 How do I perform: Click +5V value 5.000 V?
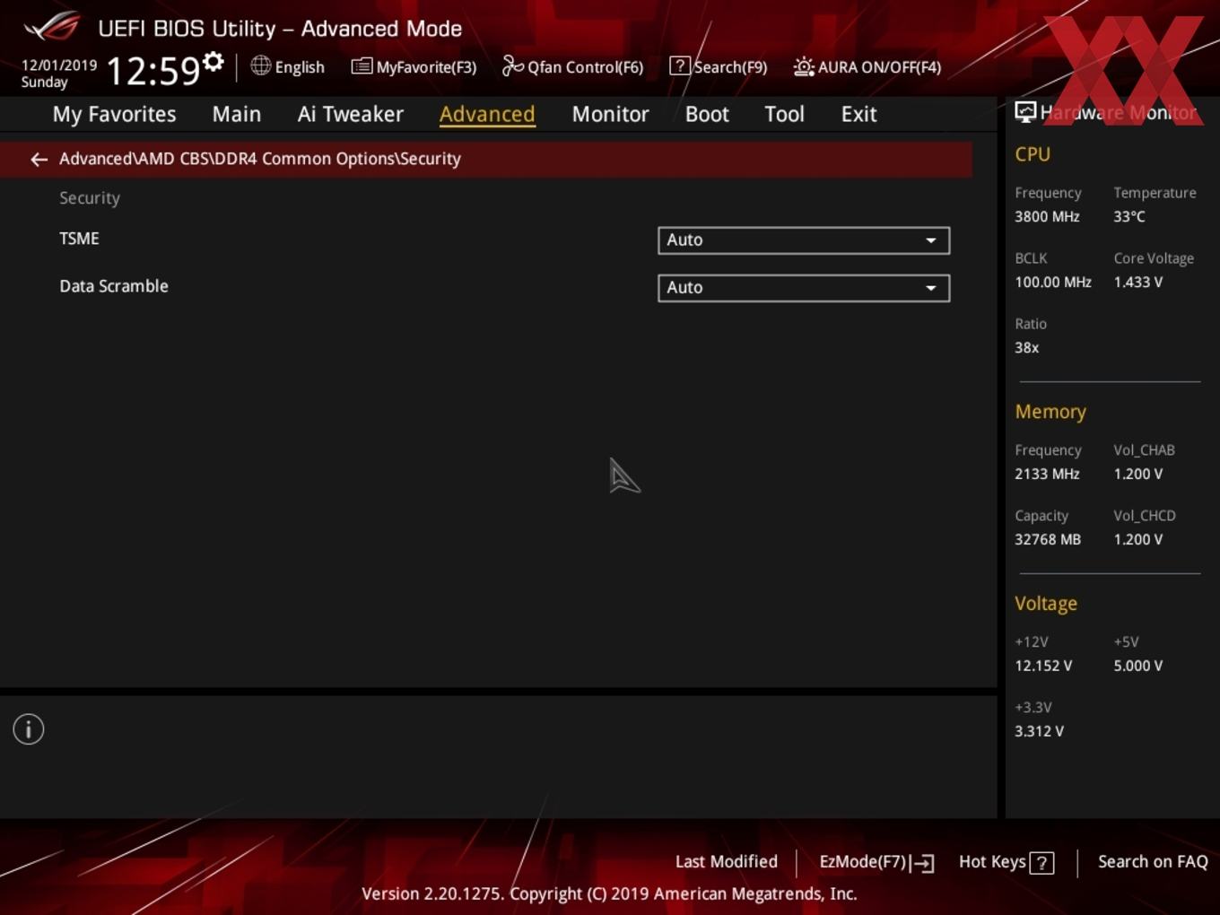coord(1138,666)
